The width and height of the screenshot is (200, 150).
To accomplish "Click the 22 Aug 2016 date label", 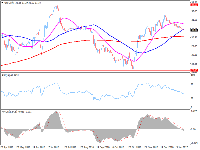I will pos(87,147).
